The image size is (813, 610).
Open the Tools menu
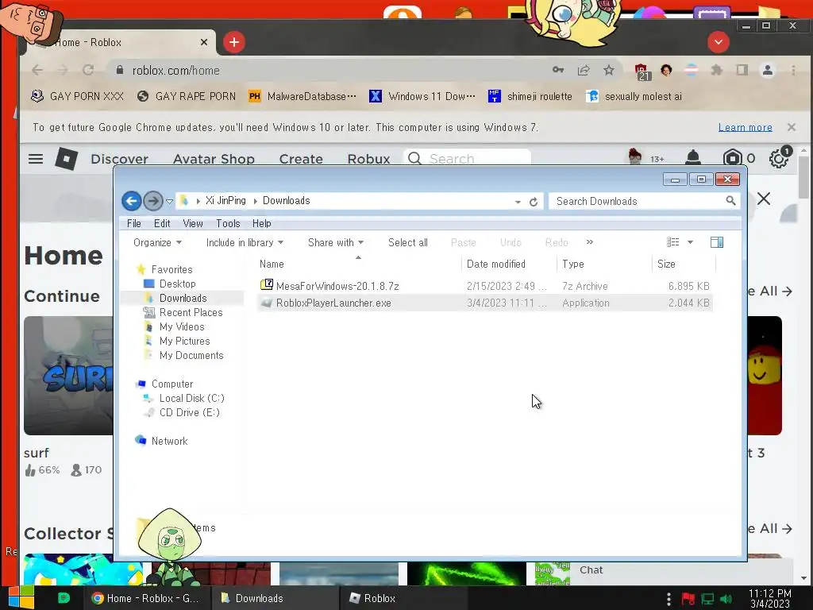coord(228,223)
